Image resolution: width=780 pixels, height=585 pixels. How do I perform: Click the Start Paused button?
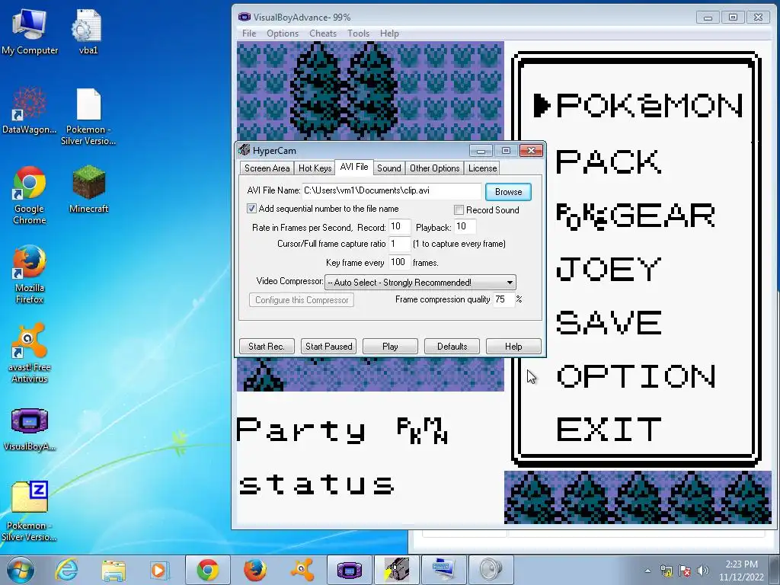(x=328, y=347)
